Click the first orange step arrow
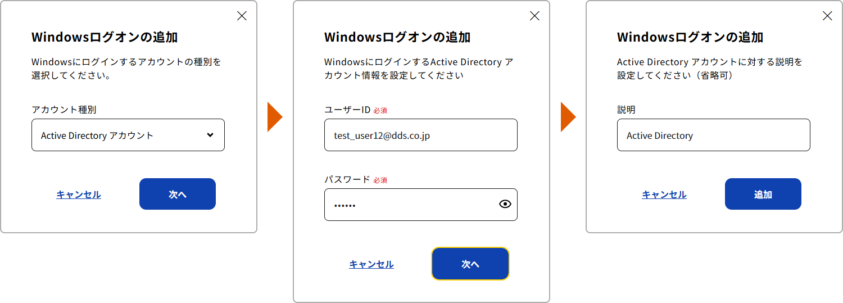Image resolution: width=843 pixels, height=303 pixels. [x=275, y=117]
